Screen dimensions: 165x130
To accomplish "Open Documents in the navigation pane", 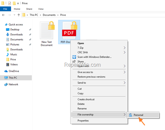I will tap(17, 40).
